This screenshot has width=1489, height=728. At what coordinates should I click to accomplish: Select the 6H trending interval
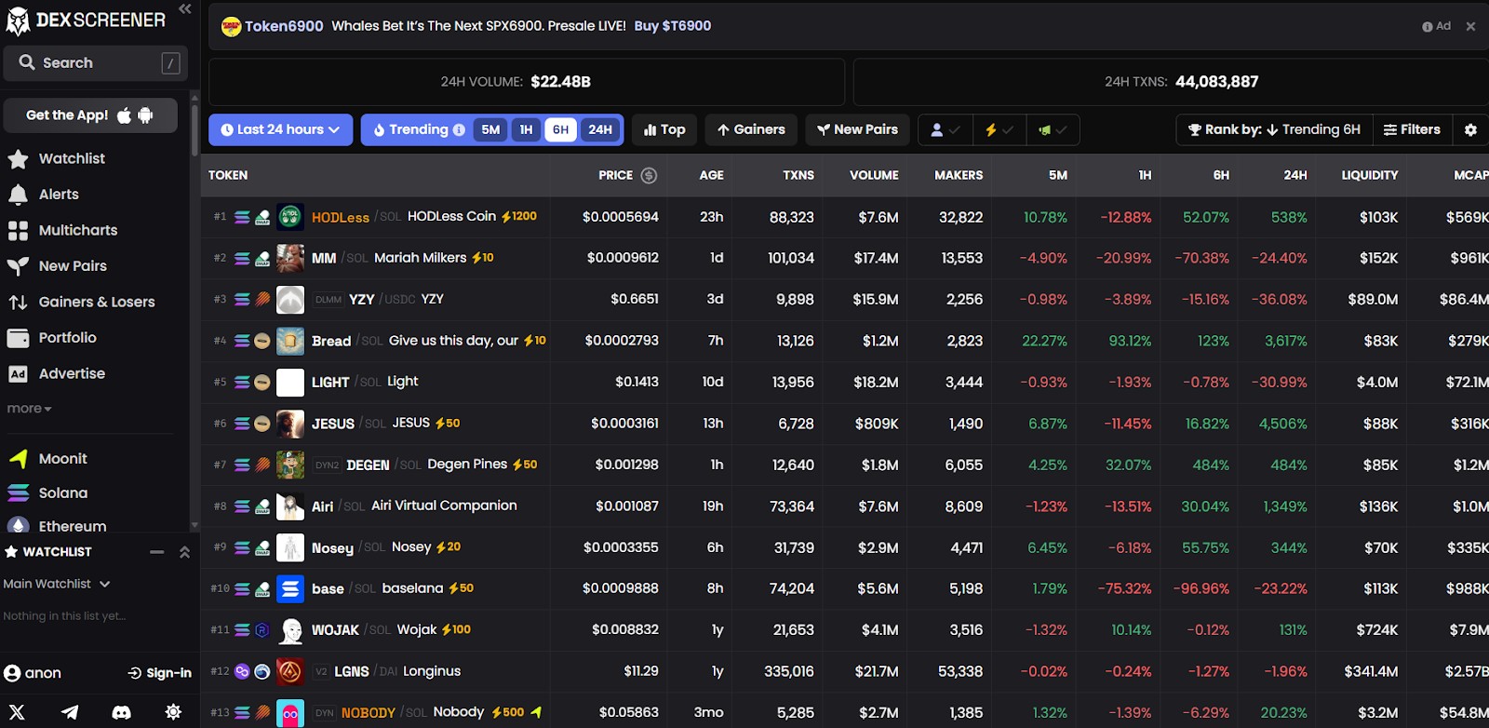560,130
